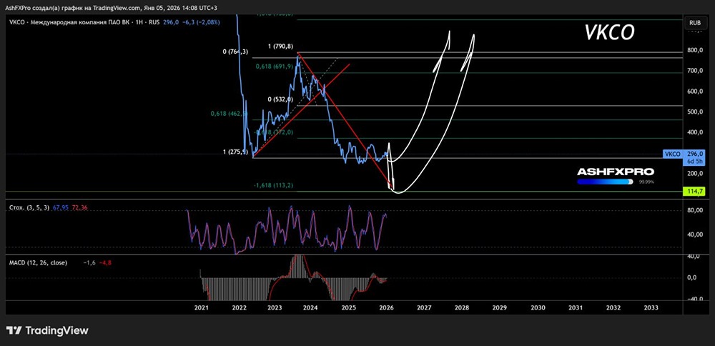Click the MACD value -4,8

[105, 262]
